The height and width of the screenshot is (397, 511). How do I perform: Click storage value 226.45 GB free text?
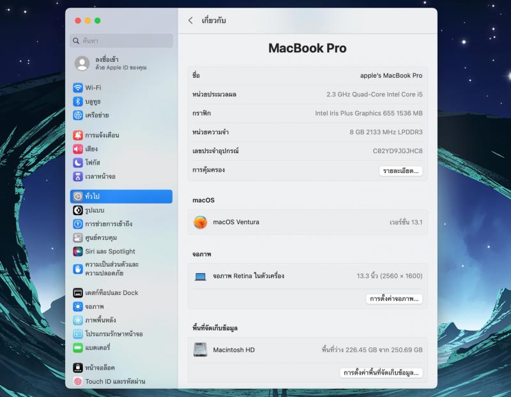[x=372, y=350]
